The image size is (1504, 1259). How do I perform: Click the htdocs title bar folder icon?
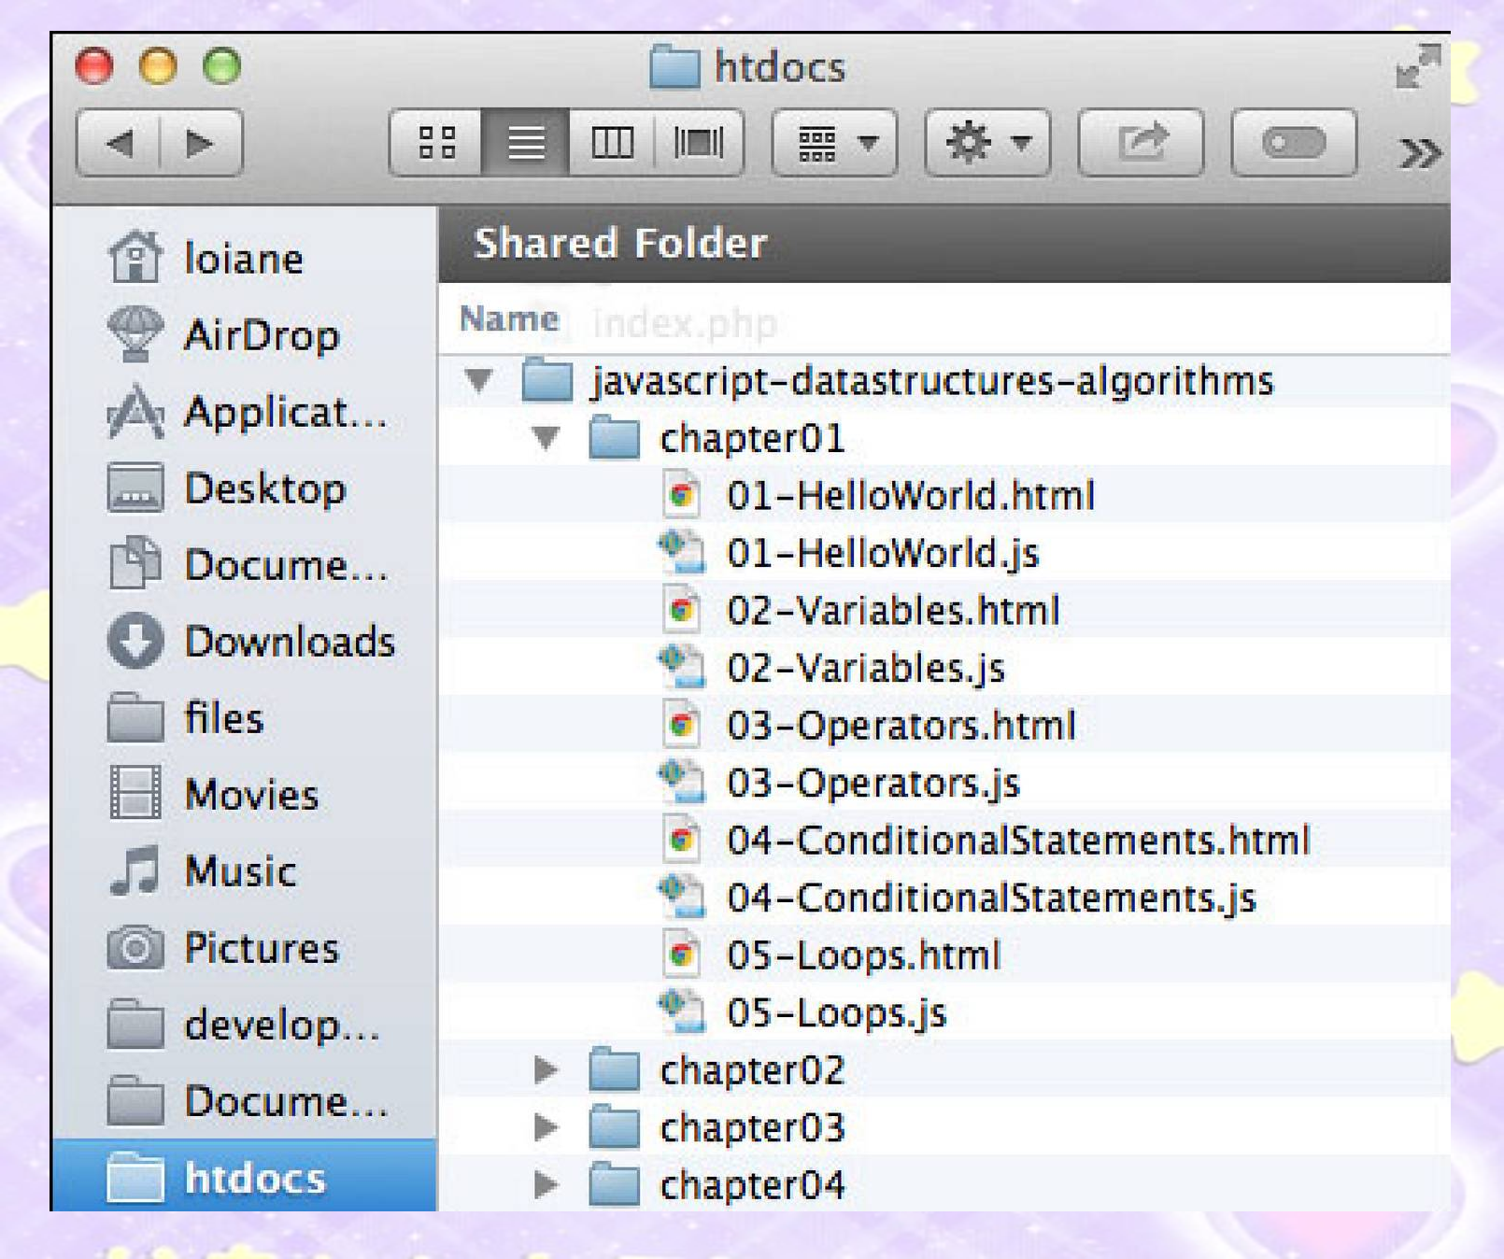[x=674, y=66]
